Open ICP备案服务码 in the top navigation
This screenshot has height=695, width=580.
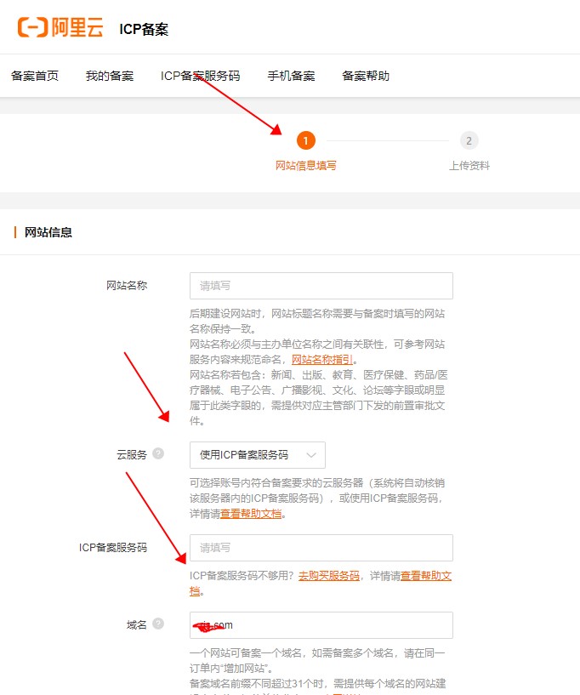pos(200,76)
